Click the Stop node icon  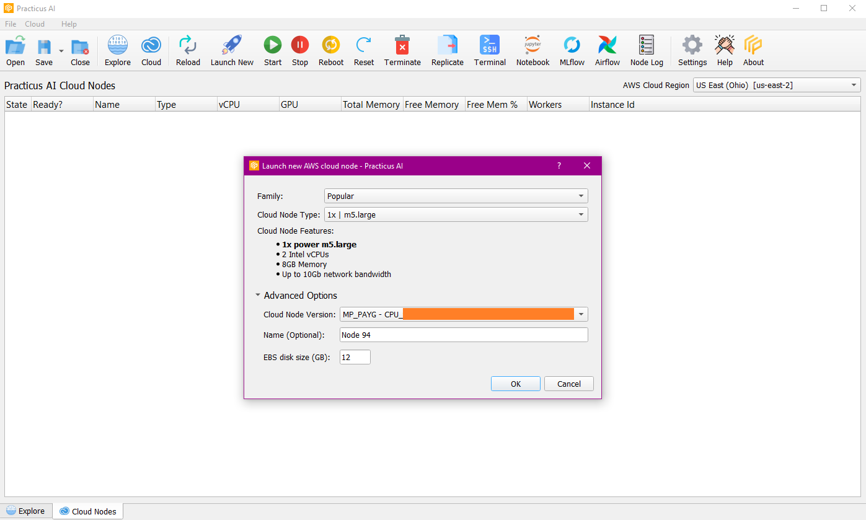point(300,46)
